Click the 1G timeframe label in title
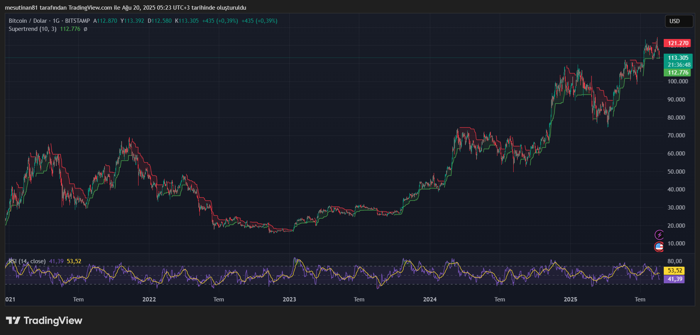The width and height of the screenshot is (700, 335). [56, 21]
